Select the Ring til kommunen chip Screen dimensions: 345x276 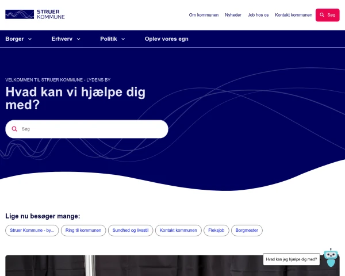point(83,231)
